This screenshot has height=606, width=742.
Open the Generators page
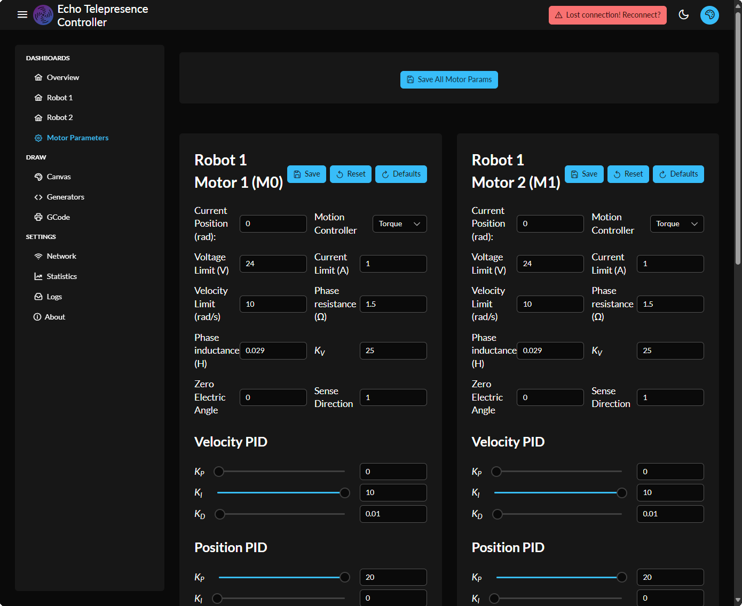tap(65, 197)
